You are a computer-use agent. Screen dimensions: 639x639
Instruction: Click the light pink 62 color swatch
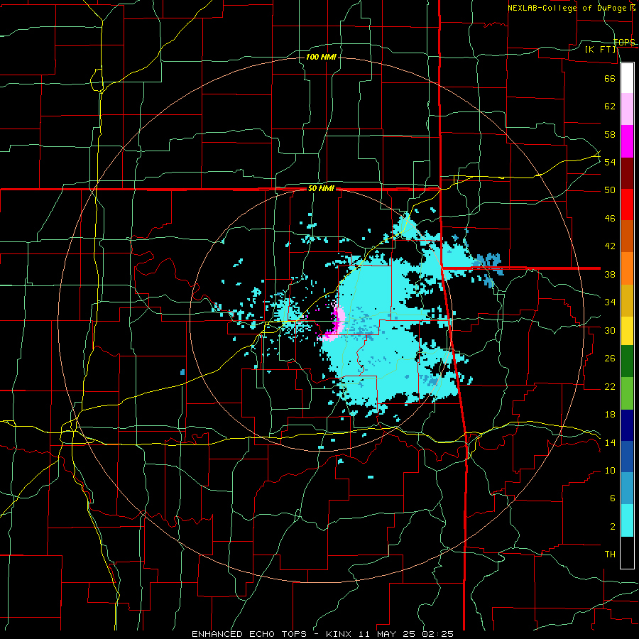click(x=627, y=109)
